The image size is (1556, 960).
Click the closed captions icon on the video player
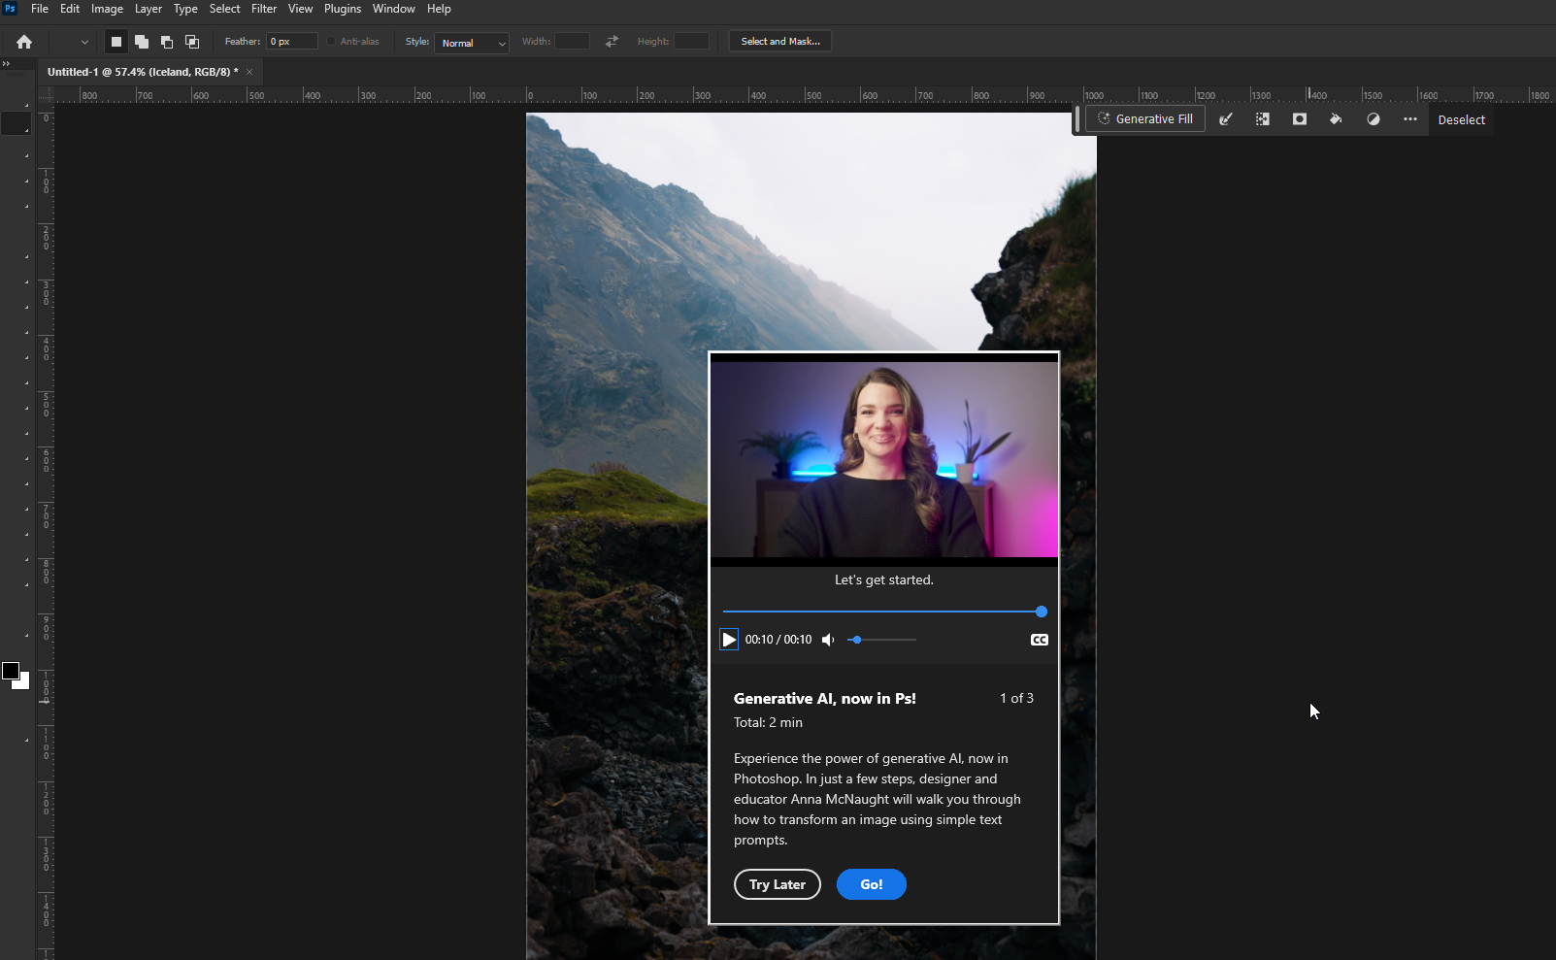pyautogui.click(x=1039, y=640)
